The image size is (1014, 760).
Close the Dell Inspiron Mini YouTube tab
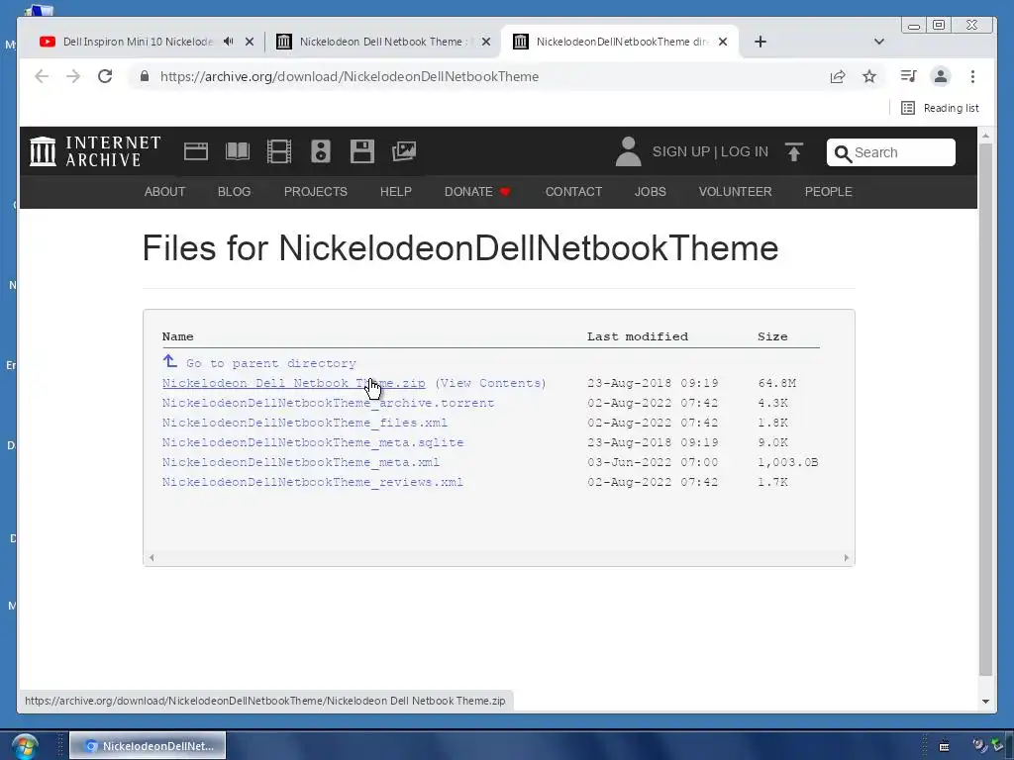point(250,42)
